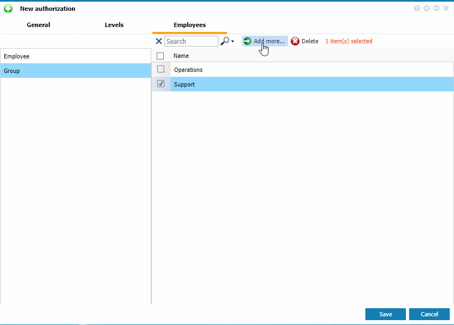The height and width of the screenshot is (325, 454).
Task: Clear the search box with the X icon
Action: (159, 41)
